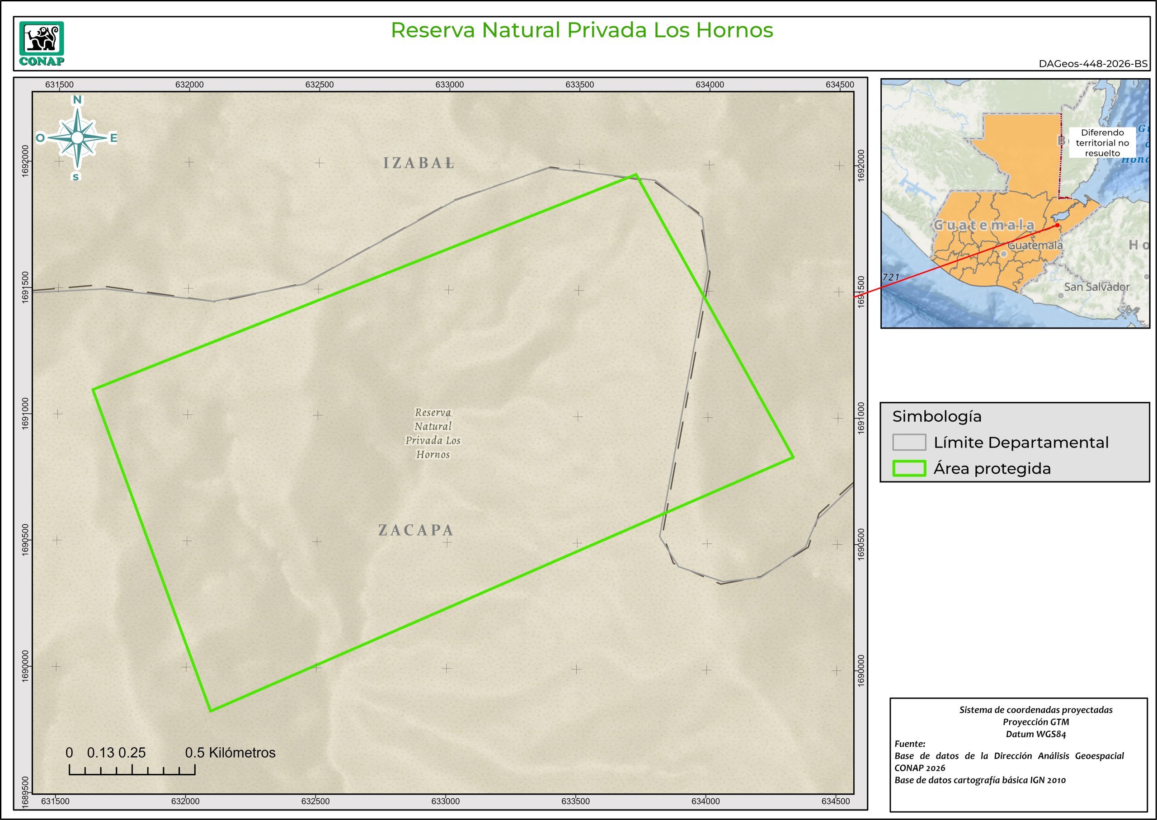Viewport: 1157px width, 820px height.
Task: Click the Proyección GTM text
Action: [1036, 722]
